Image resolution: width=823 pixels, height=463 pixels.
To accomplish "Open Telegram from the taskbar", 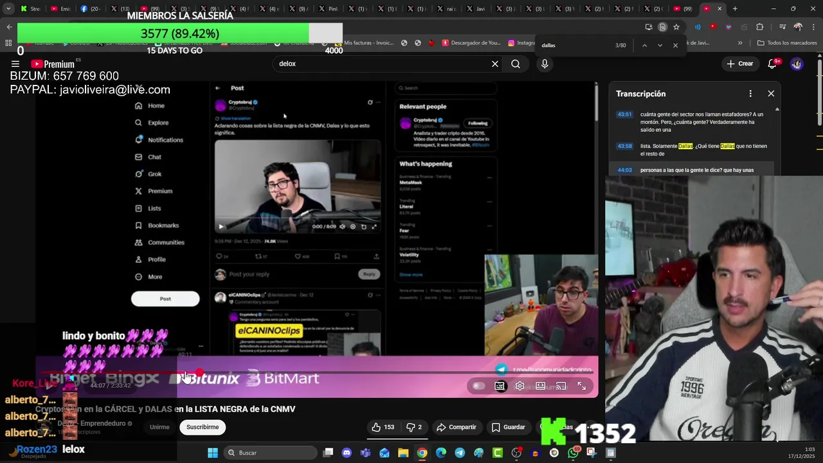I will [460, 453].
